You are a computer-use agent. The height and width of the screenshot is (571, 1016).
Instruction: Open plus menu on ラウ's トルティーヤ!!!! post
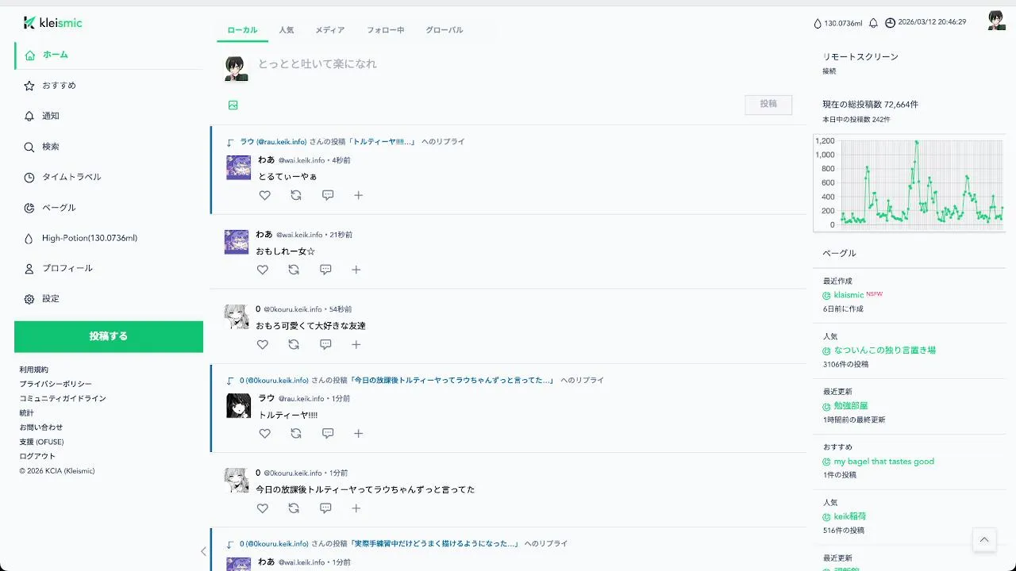[358, 434]
